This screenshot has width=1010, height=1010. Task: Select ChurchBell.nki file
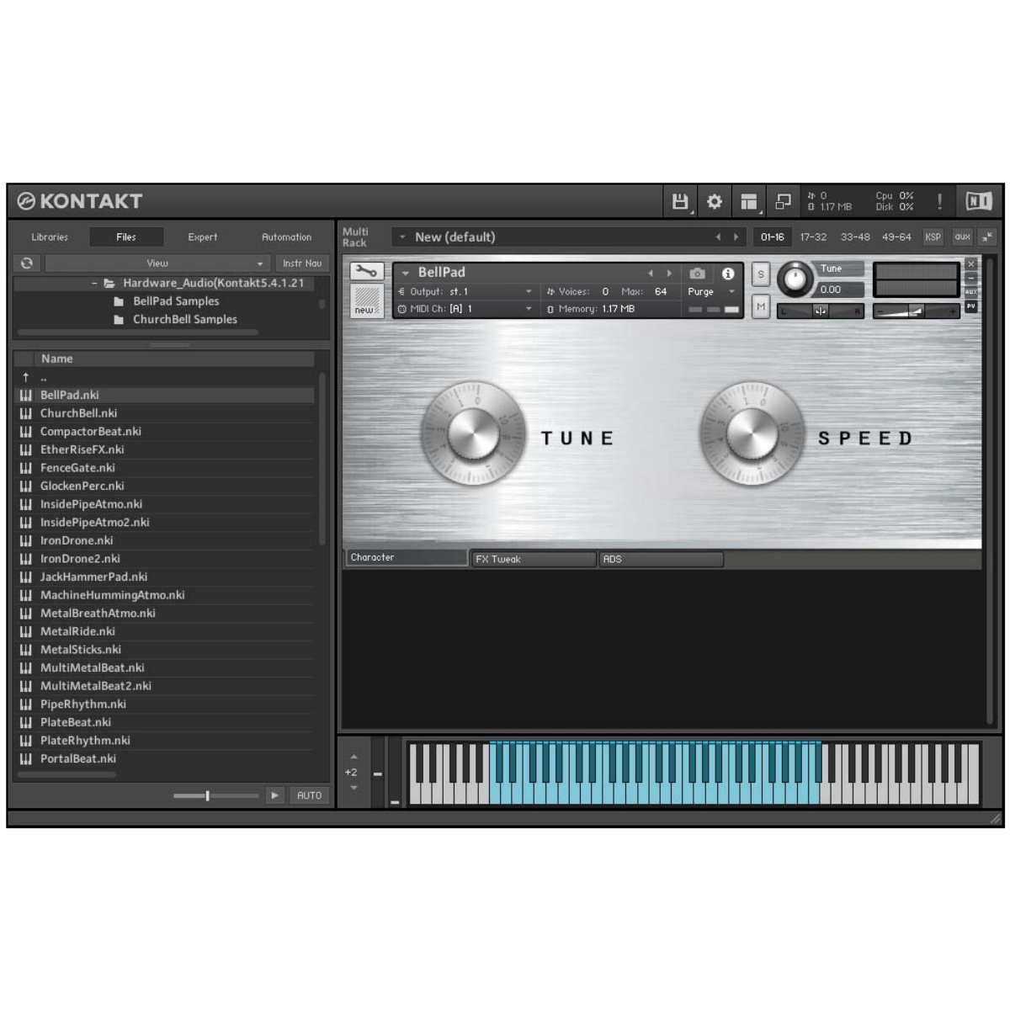164,413
